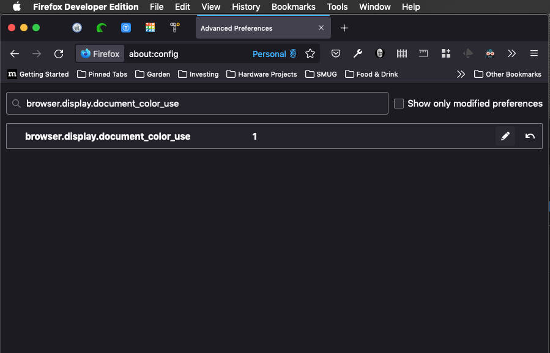Viewport: 550px width, 353px height.
Task: Open the Personal container indicator
Action: click(x=274, y=54)
